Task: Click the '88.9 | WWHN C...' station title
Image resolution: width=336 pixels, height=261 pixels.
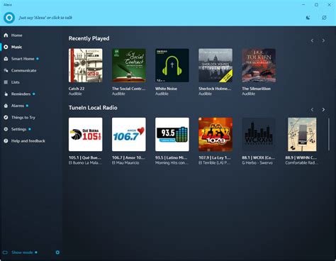Action: [301, 157]
